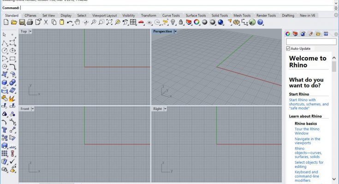Viewport: 339px width, 184px height.
Task: Set view with the red car icon
Action: click(x=142, y=23)
